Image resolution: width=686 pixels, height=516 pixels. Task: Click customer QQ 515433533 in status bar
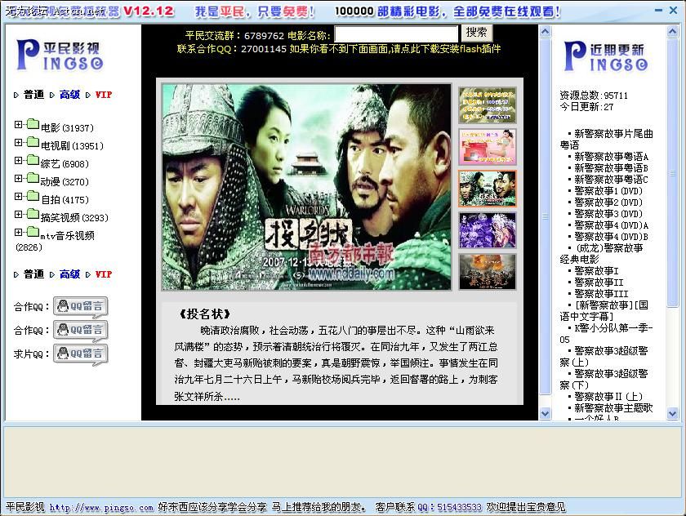[449, 507]
